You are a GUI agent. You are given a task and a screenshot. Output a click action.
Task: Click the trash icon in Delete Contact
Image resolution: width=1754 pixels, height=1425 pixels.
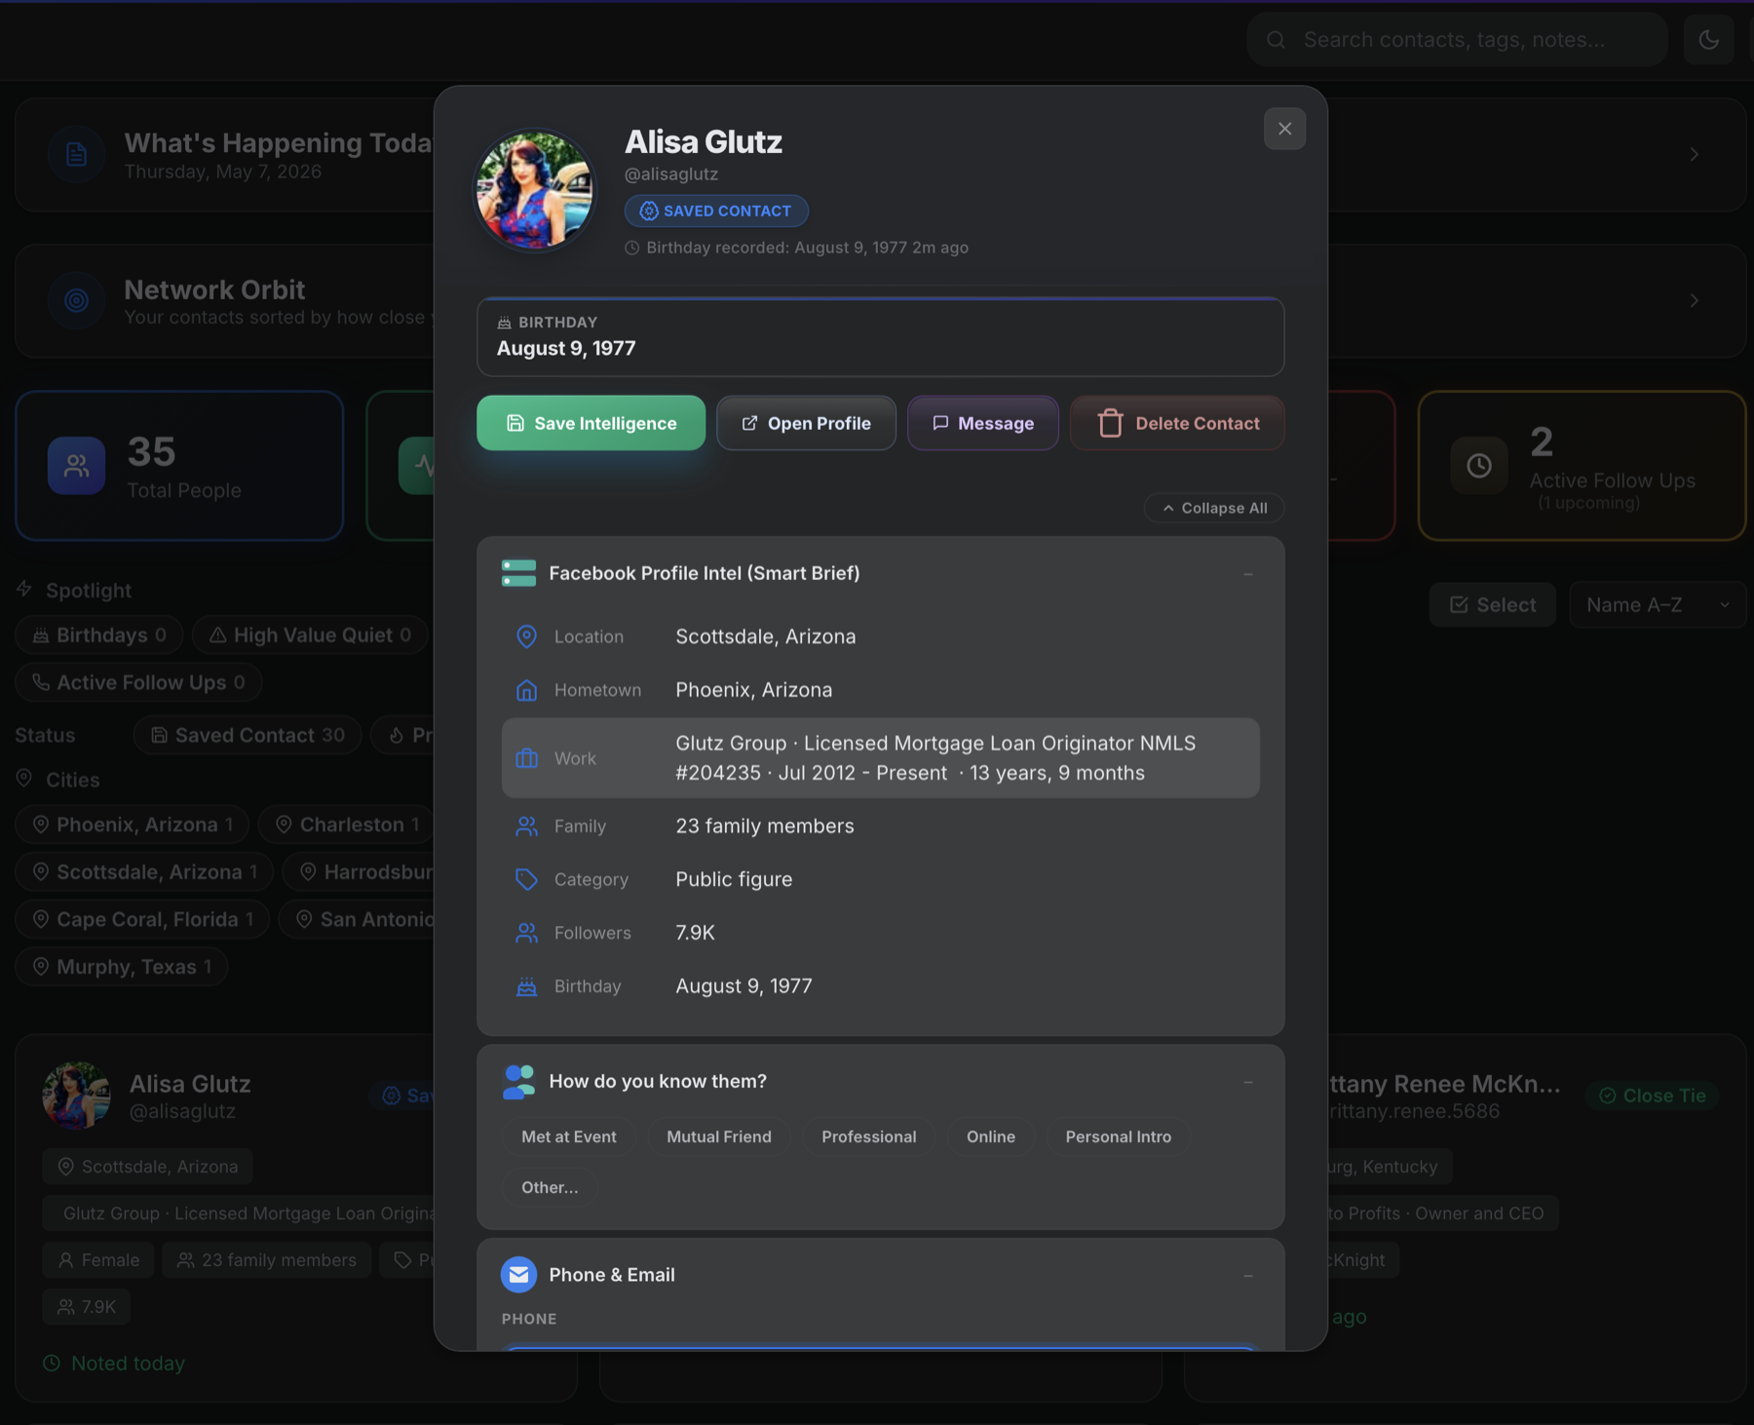point(1110,423)
